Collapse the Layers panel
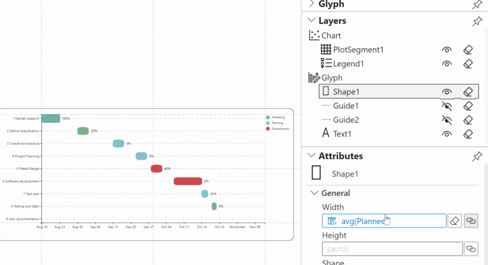The width and height of the screenshot is (488, 265). [x=311, y=21]
